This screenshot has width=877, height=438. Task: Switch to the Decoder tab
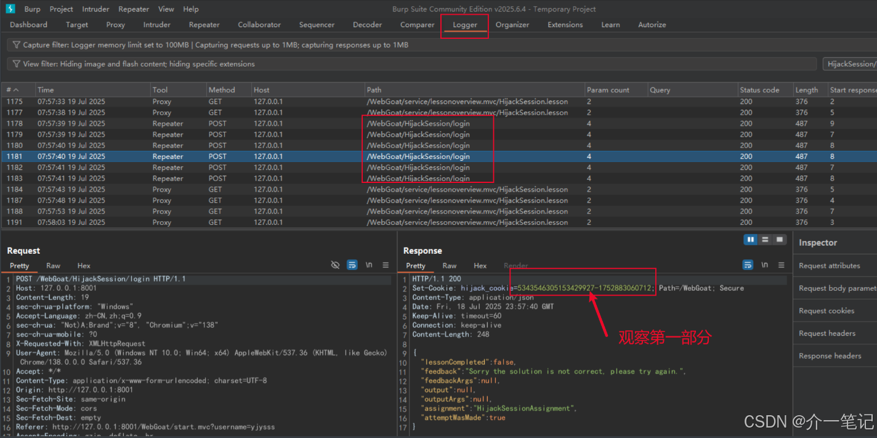[368, 25]
